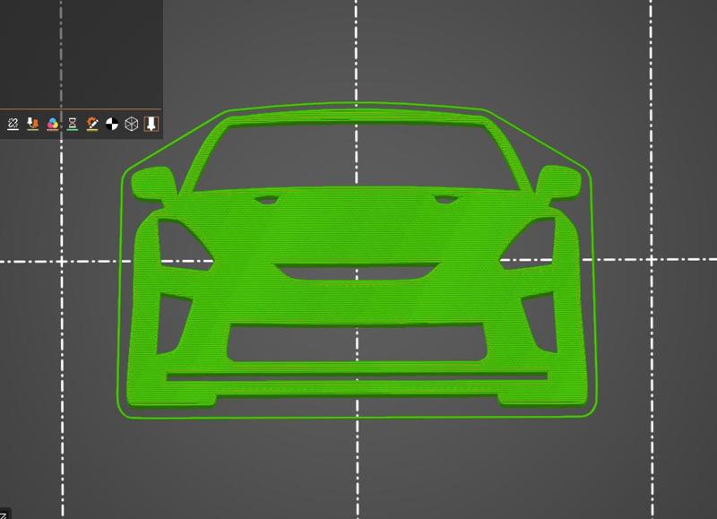The height and width of the screenshot is (519, 717).
Task: Click the black-and-white checkered circle icon
Action: [111, 124]
